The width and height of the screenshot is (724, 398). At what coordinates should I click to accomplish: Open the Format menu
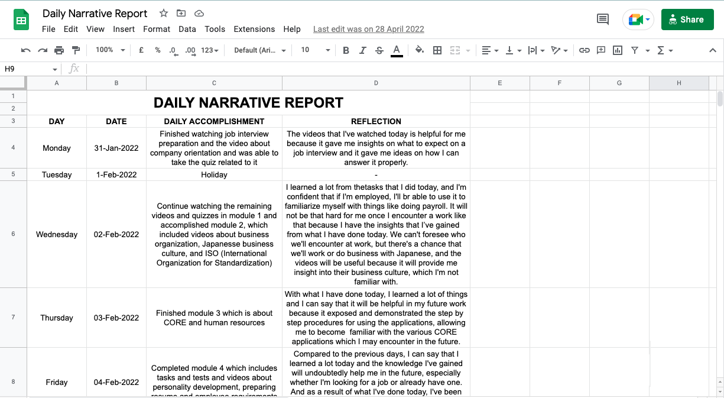point(157,29)
